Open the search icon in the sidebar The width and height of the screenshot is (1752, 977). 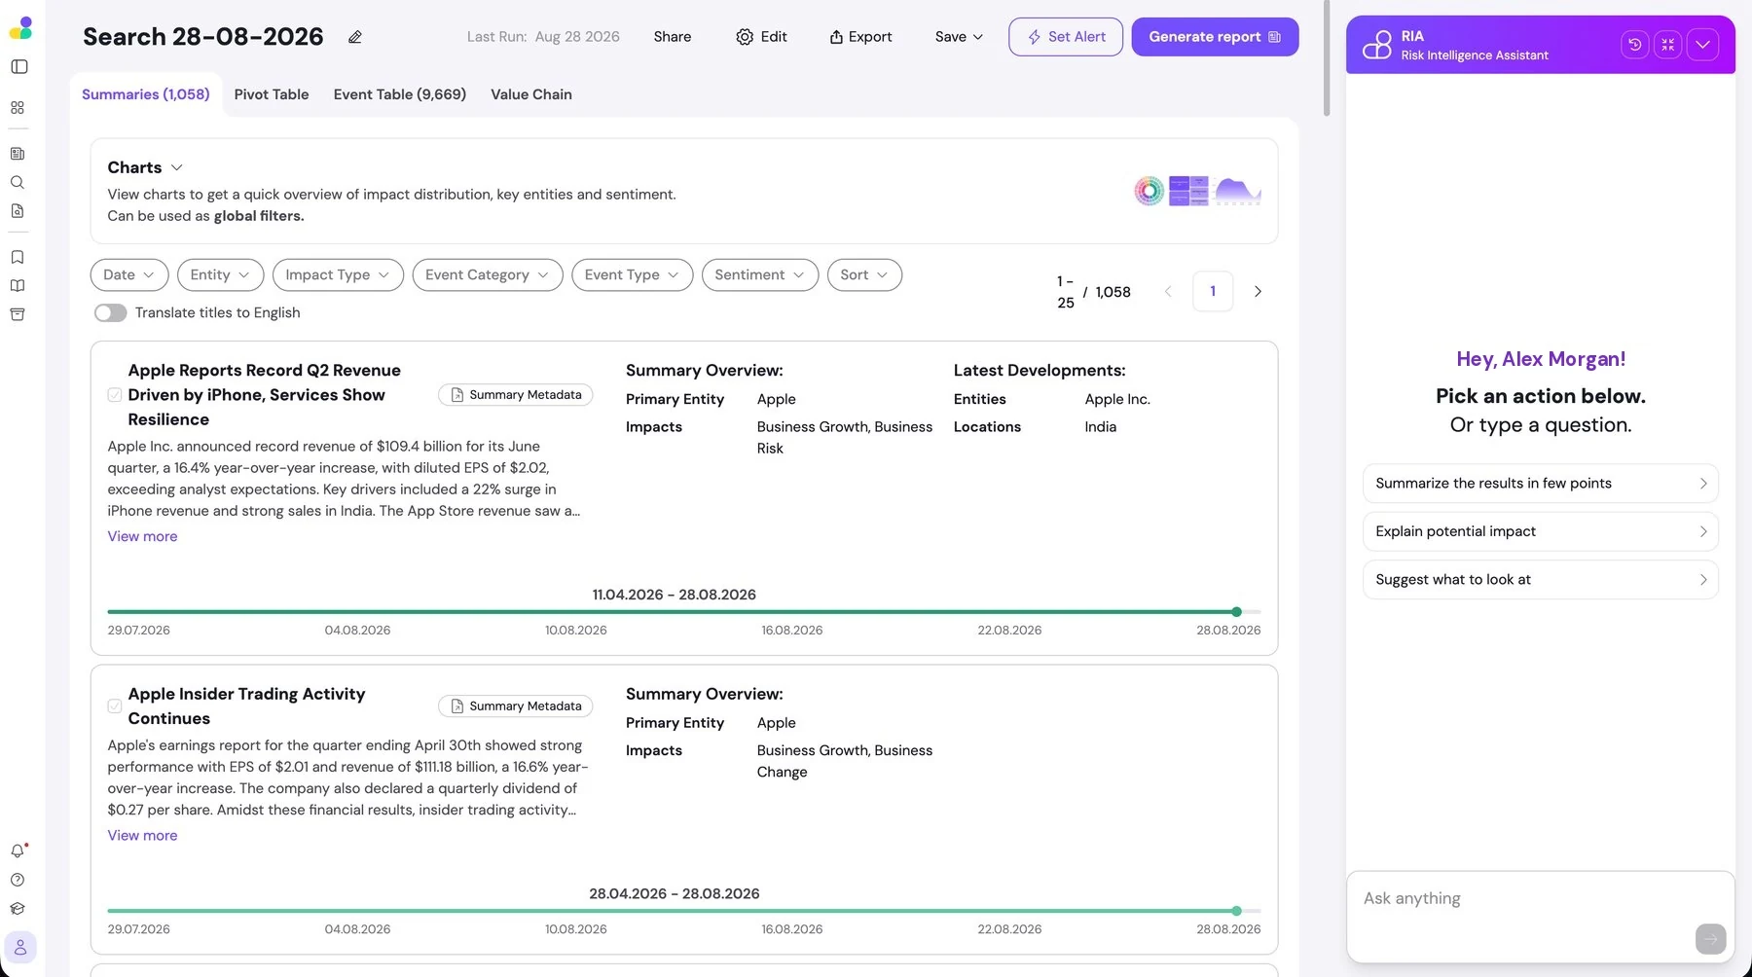(x=18, y=182)
